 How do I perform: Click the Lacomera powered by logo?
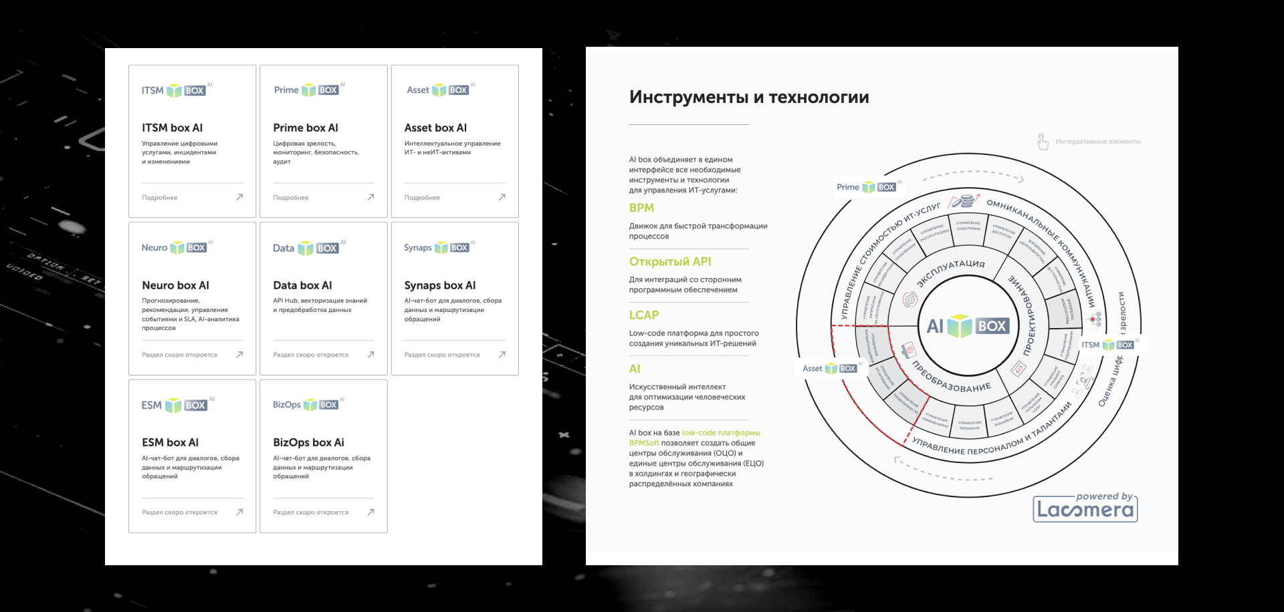tap(1085, 507)
